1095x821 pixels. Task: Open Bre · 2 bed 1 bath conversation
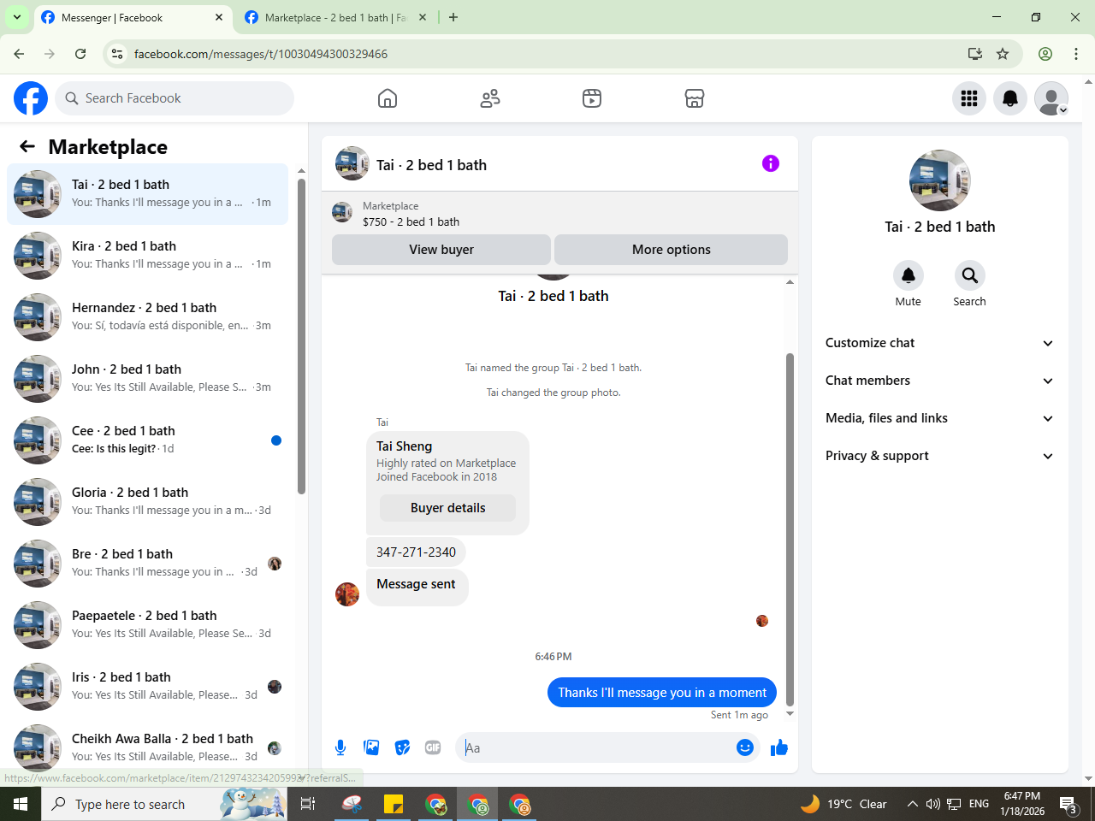[147, 564]
